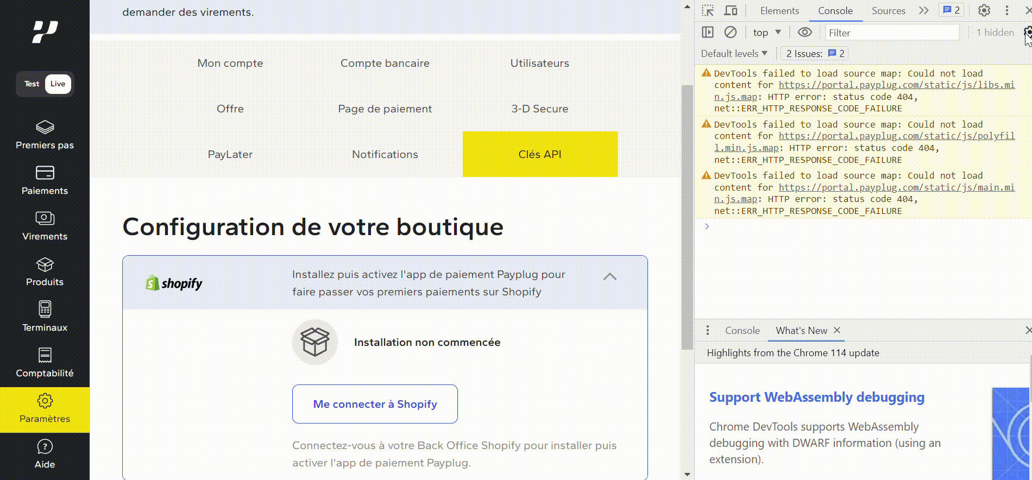Clear the console
Image resolution: width=1032 pixels, height=480 pixels.
coord(731,32)
